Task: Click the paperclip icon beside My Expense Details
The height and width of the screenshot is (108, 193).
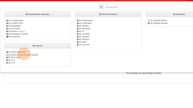Action: click(x=149, y=20)
